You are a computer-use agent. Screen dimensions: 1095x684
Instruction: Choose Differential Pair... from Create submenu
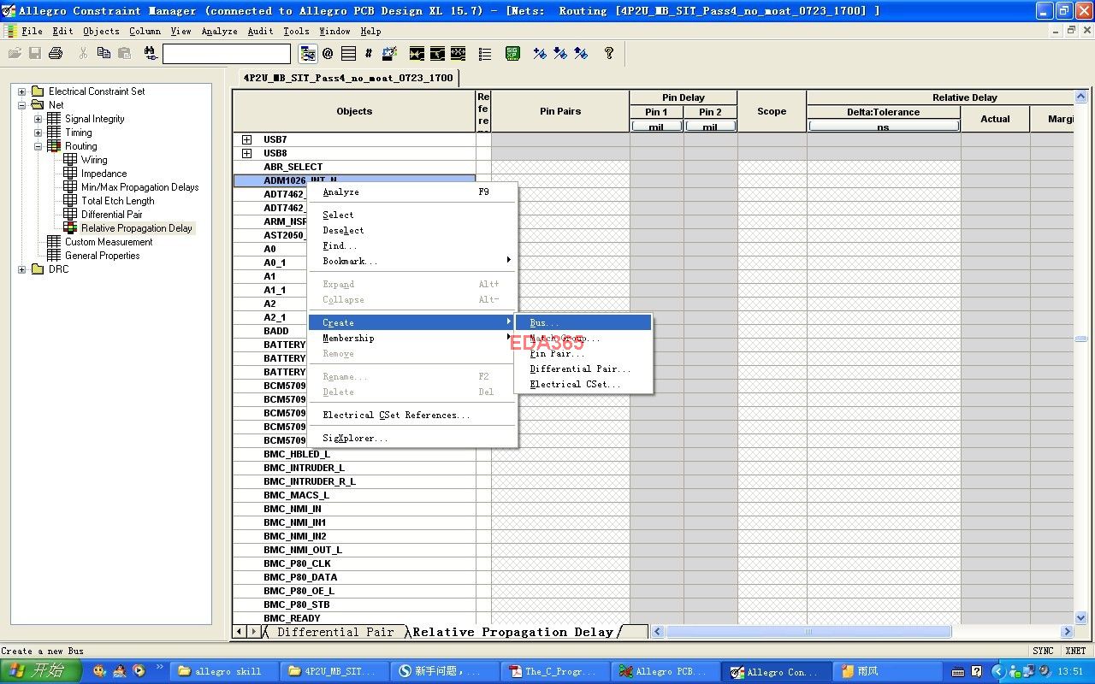[x=583, y=369]
